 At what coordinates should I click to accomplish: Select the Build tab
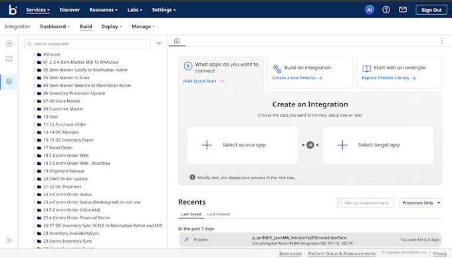point(86,27)
